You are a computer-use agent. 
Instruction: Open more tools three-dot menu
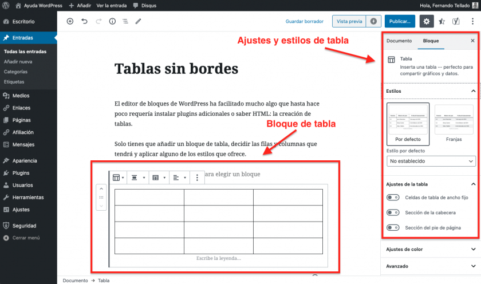pos(472,21)
